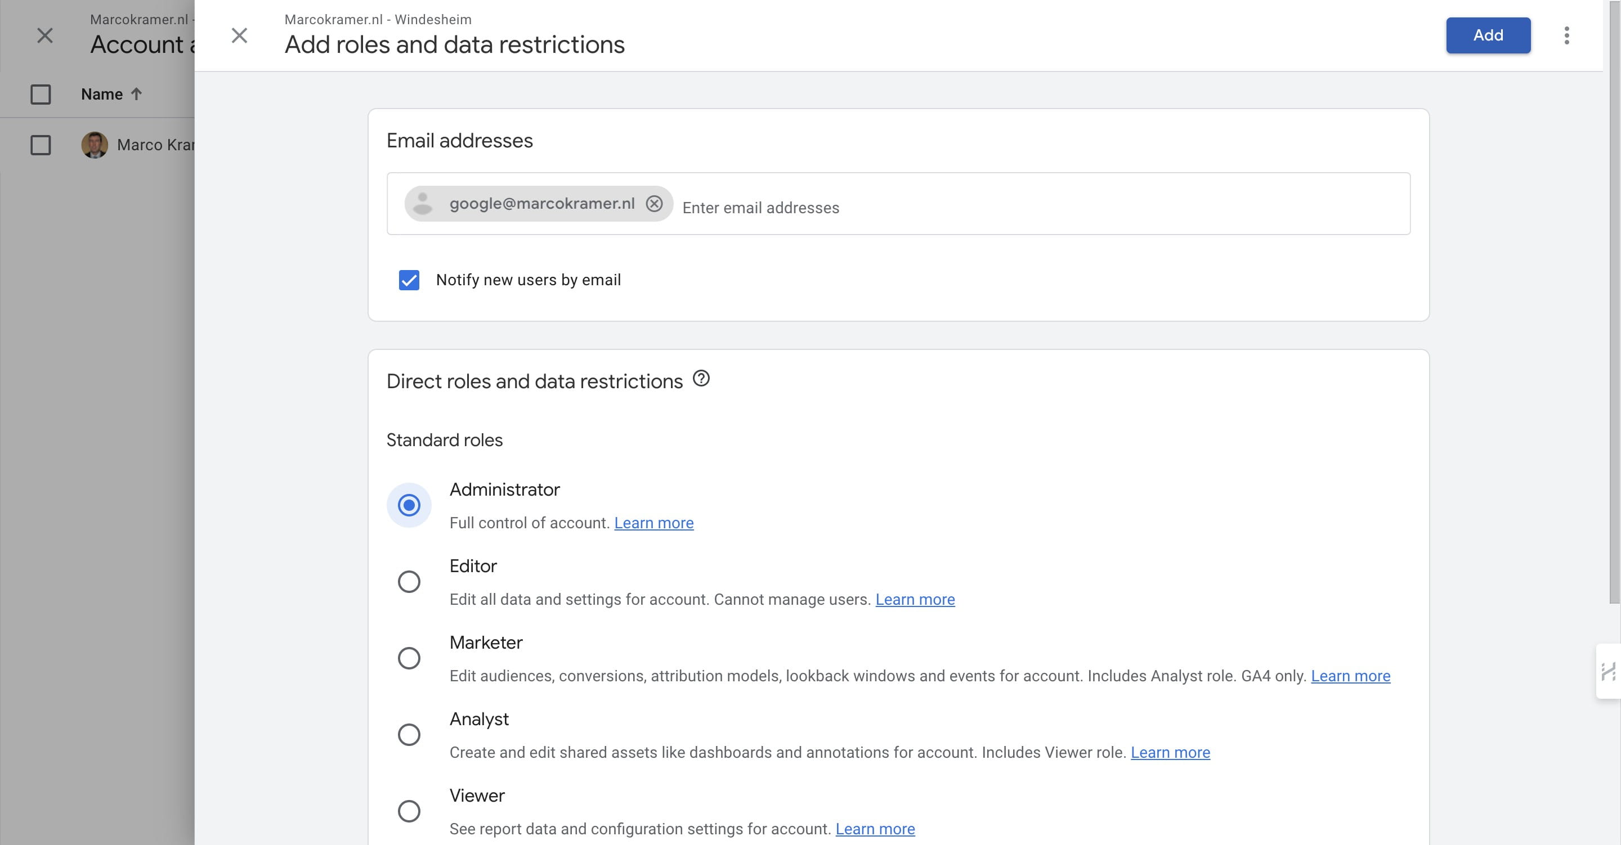Image resolution: width=1621 pixels, height=845 pixels.
Task: Click Marco Kramer's profile avatar
Action: tap(95, 145)
